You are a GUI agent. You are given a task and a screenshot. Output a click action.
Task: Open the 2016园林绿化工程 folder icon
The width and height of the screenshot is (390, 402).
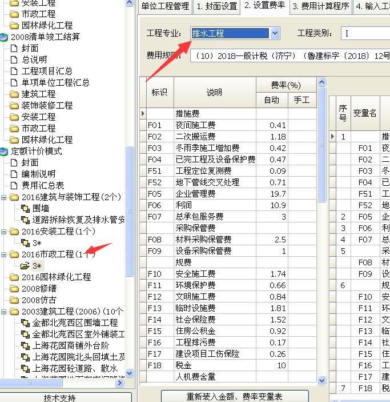pos(14,277)
